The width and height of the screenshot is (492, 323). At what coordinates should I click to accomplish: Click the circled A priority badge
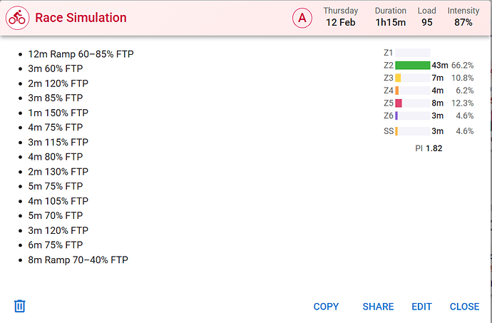tap(302, 19)
